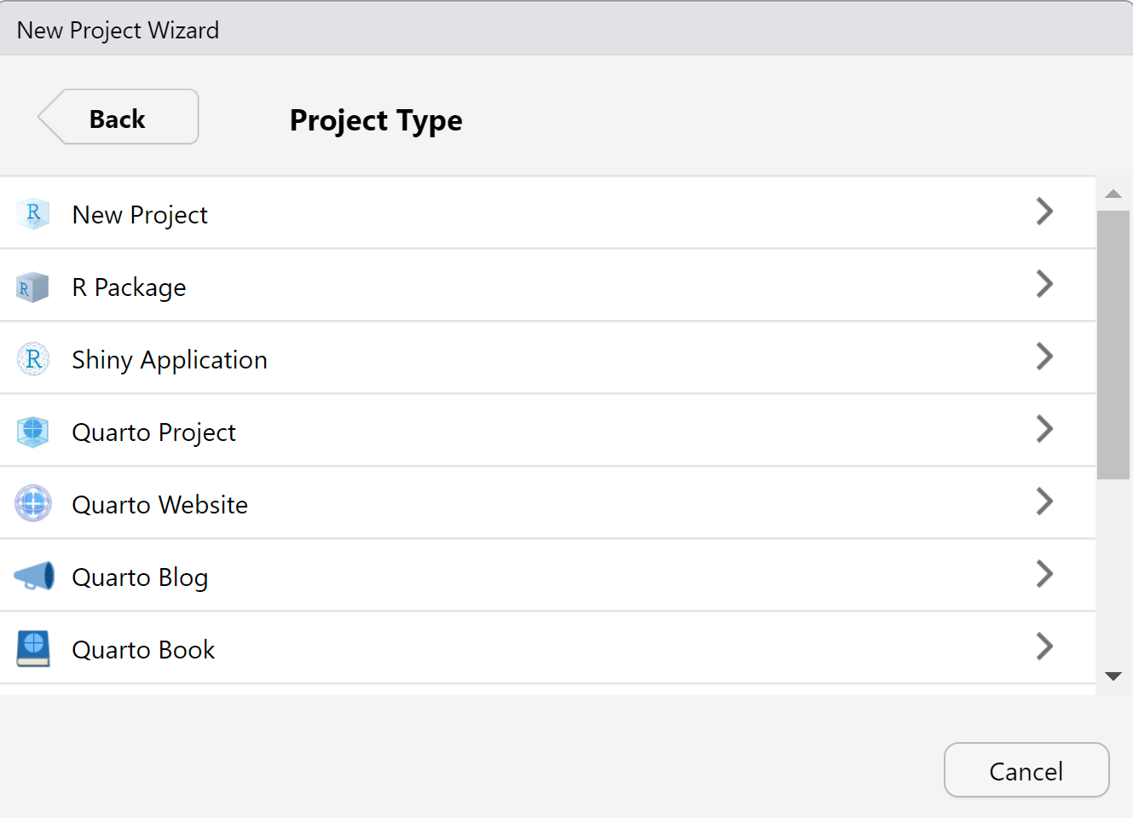Click the project list scrollbar thumb

click(1113, 344)
